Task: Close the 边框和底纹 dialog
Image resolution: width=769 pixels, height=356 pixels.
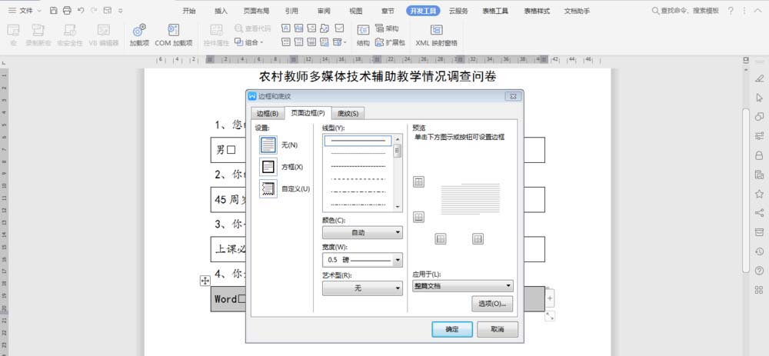Action: 513,96
